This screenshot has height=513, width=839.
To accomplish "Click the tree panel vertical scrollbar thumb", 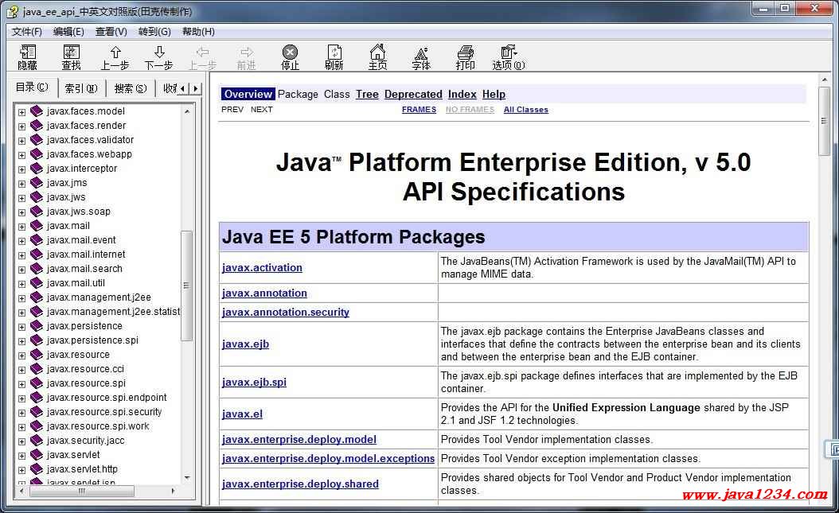I will tap(186, 286).
